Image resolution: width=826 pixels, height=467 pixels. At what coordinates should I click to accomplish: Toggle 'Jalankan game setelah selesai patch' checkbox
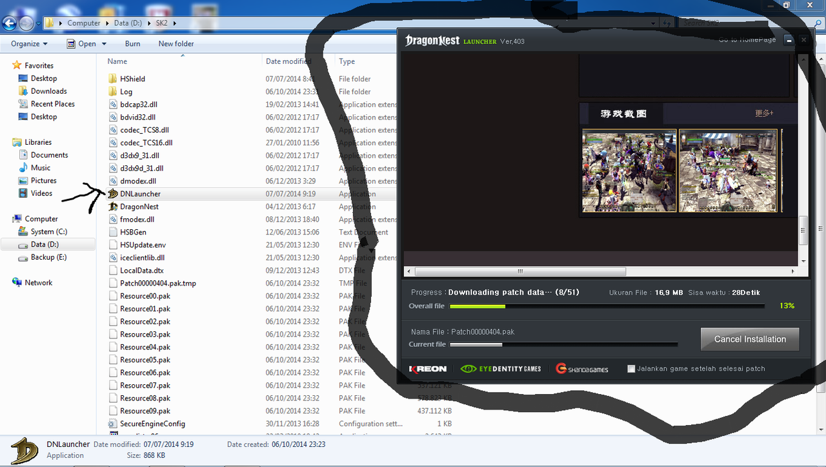(x=631, y=369)
